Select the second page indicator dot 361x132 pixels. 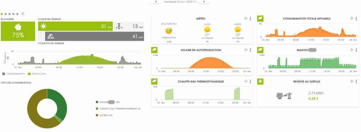pos(6,14)
